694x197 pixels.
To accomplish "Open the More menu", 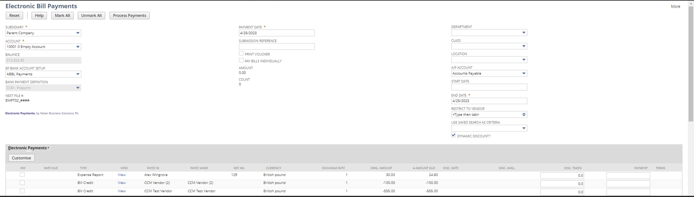I will point(675,6).
